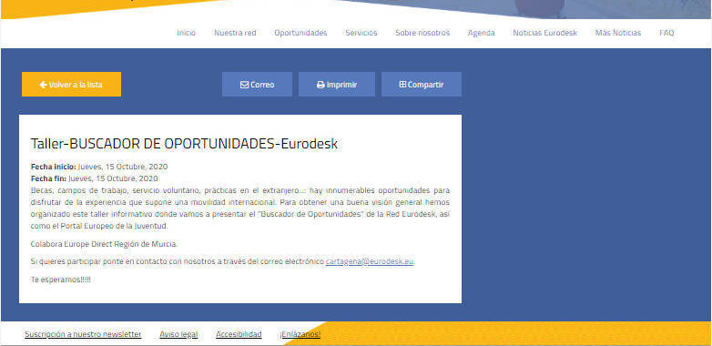This screenshot has width=712, height=346.
Task: View the Agenda menu item
Action: (482, 33)
